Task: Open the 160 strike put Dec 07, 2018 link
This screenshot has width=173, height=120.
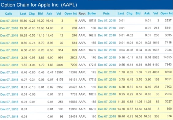Action: 107,28
